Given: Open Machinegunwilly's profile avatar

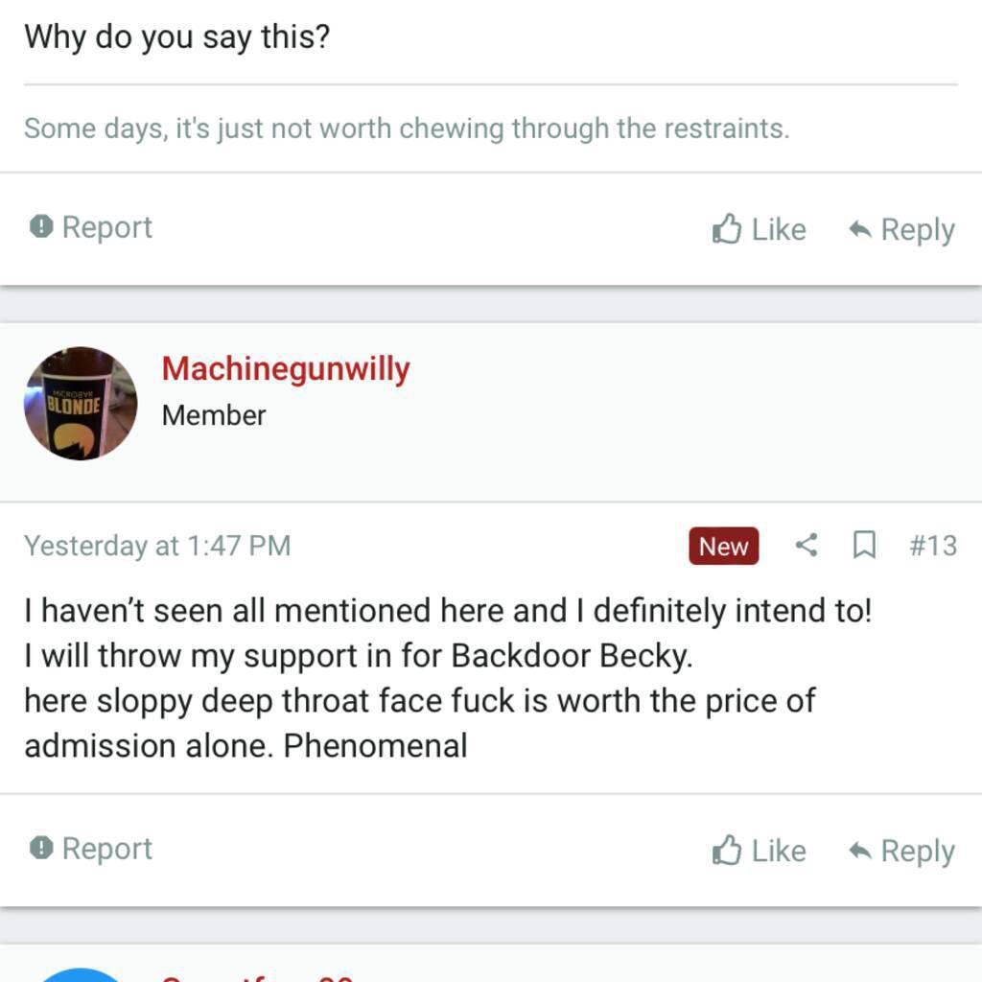Looking at the screenshot, I should coord(81,404).
